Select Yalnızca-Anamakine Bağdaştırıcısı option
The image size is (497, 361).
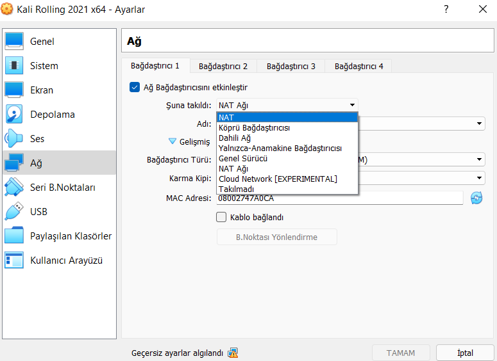click(x=280, y=148)
